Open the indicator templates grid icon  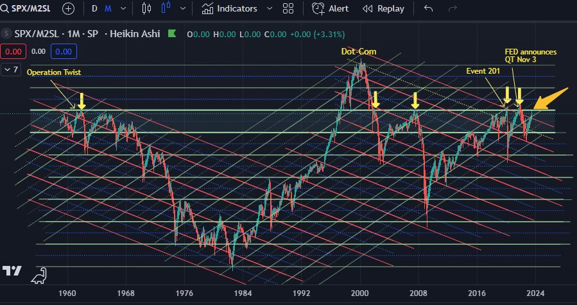[288, 8]
